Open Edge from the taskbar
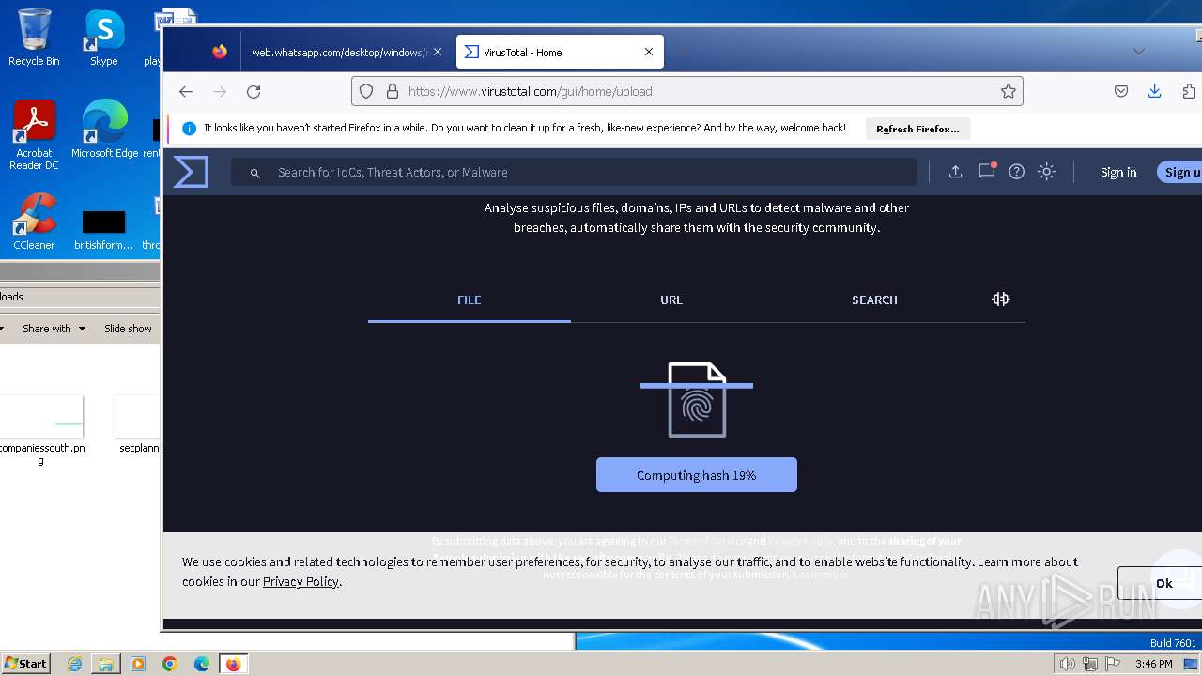The image size is (1202, 676). point(202,664)
